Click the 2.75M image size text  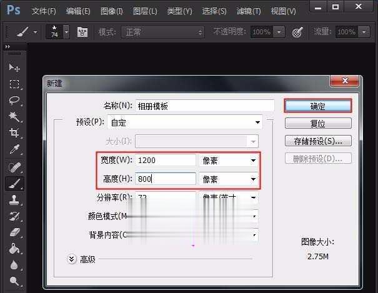coord(318,257)
